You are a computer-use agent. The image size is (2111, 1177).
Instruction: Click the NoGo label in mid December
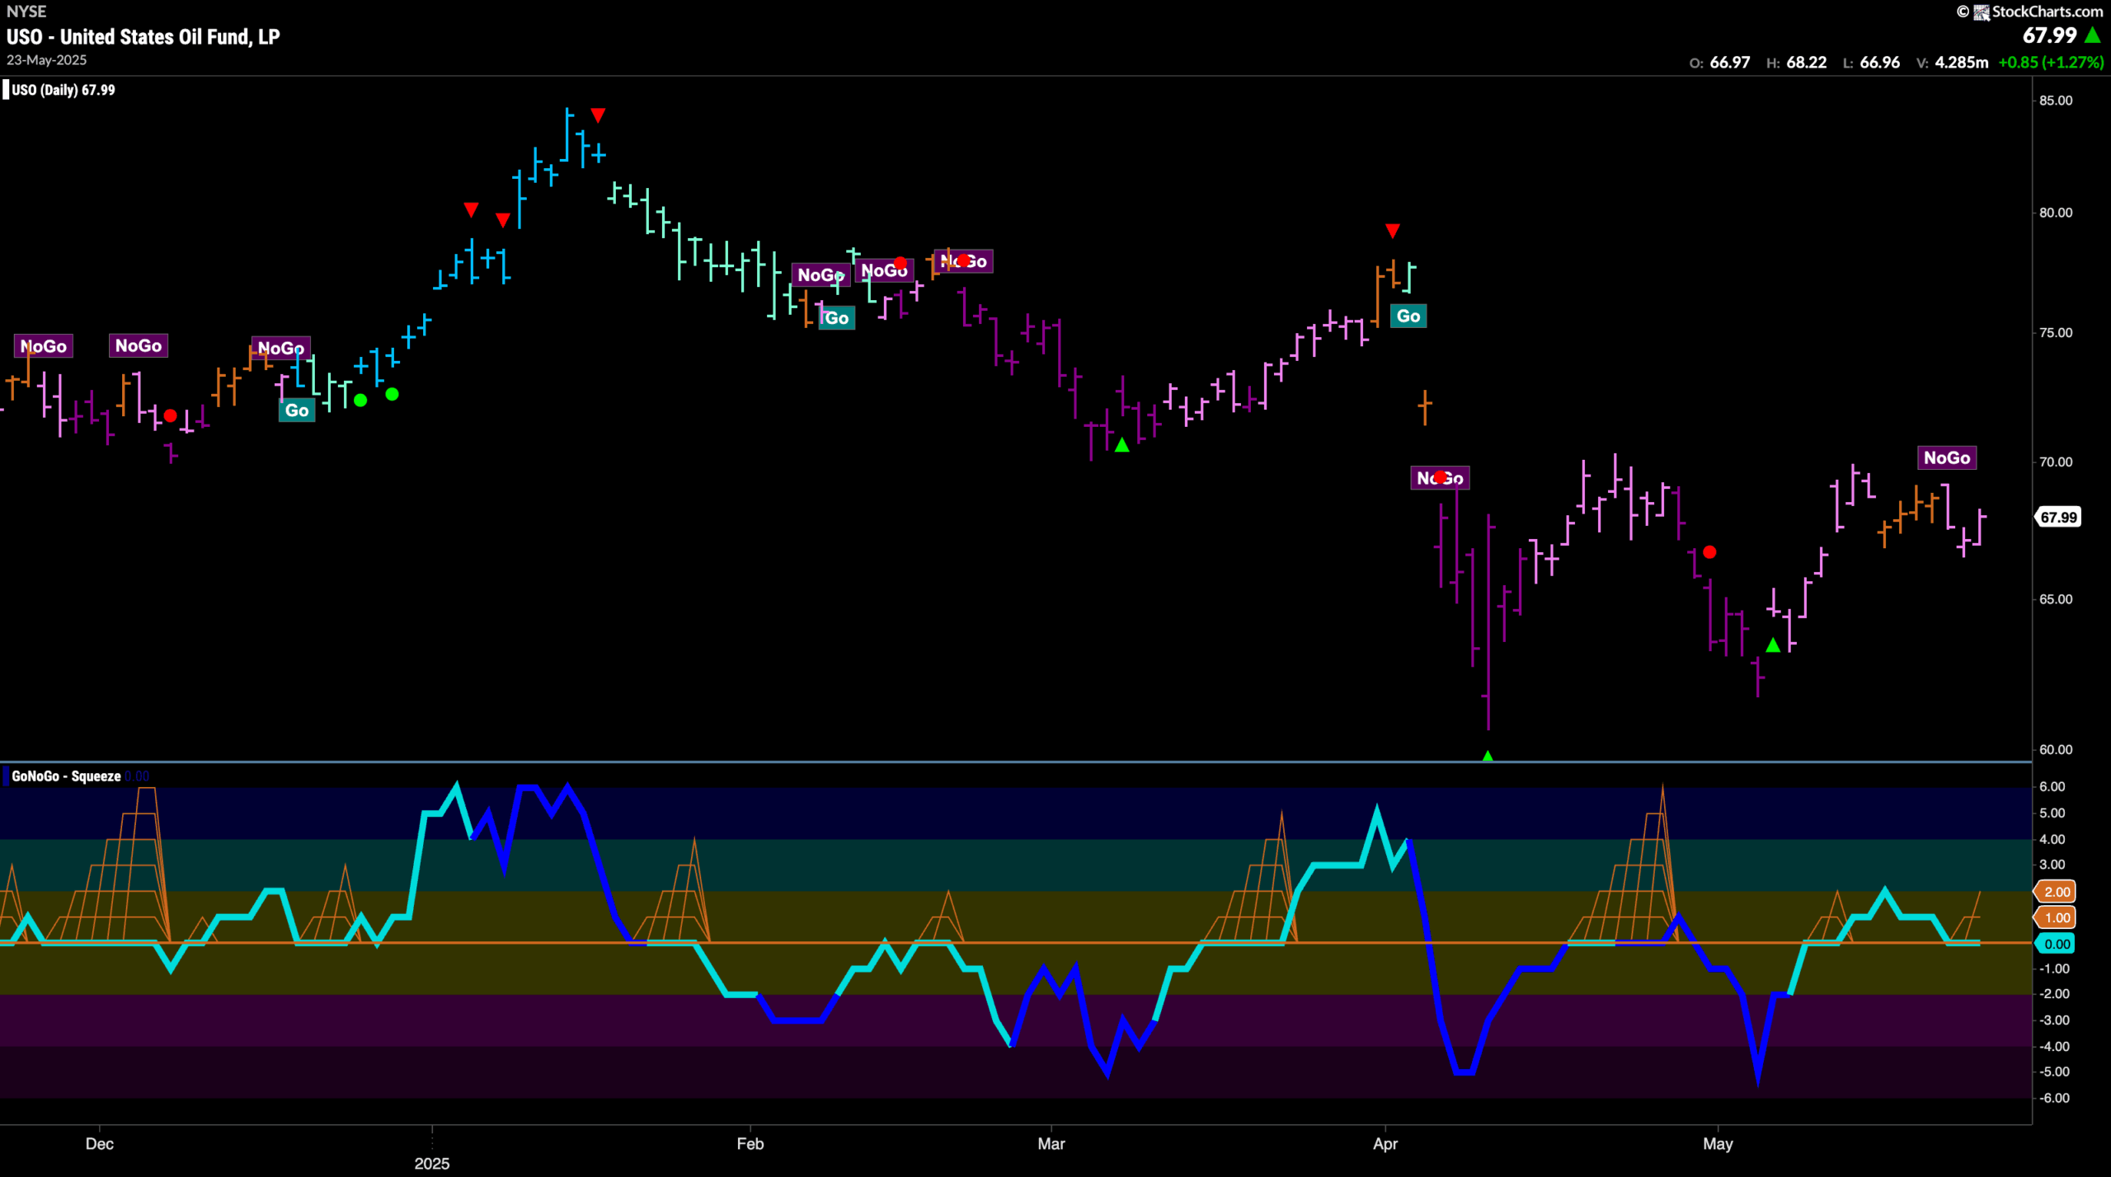[x=281, y=348]
